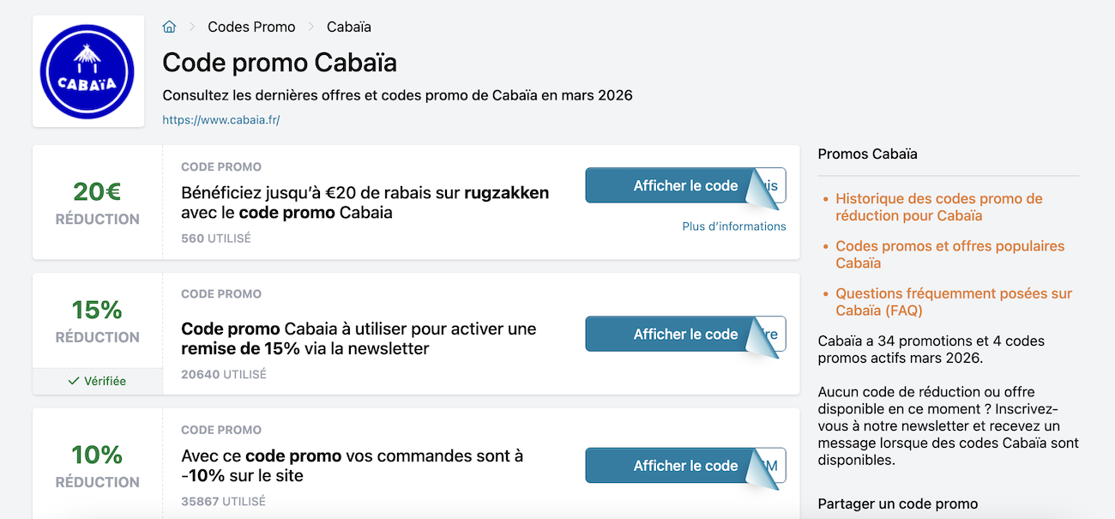Click the home breadcrumb icon

(x=169, y=27)
